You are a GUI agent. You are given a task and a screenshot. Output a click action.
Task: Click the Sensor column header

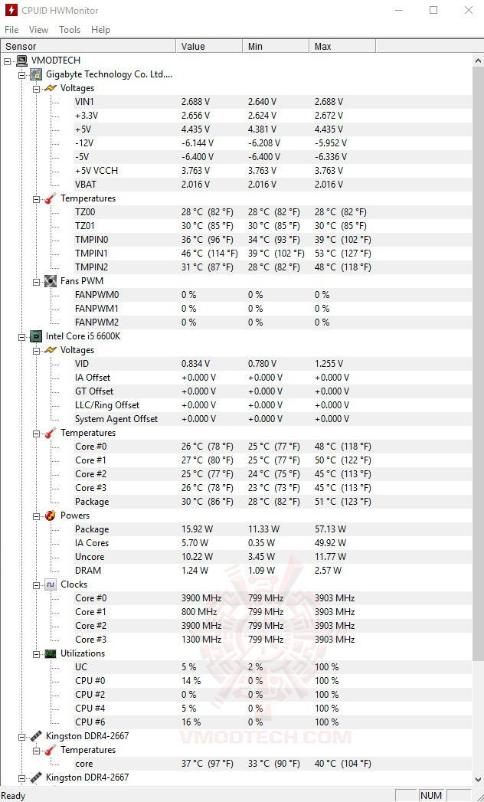pyautogui.click(x=87, y=47)
